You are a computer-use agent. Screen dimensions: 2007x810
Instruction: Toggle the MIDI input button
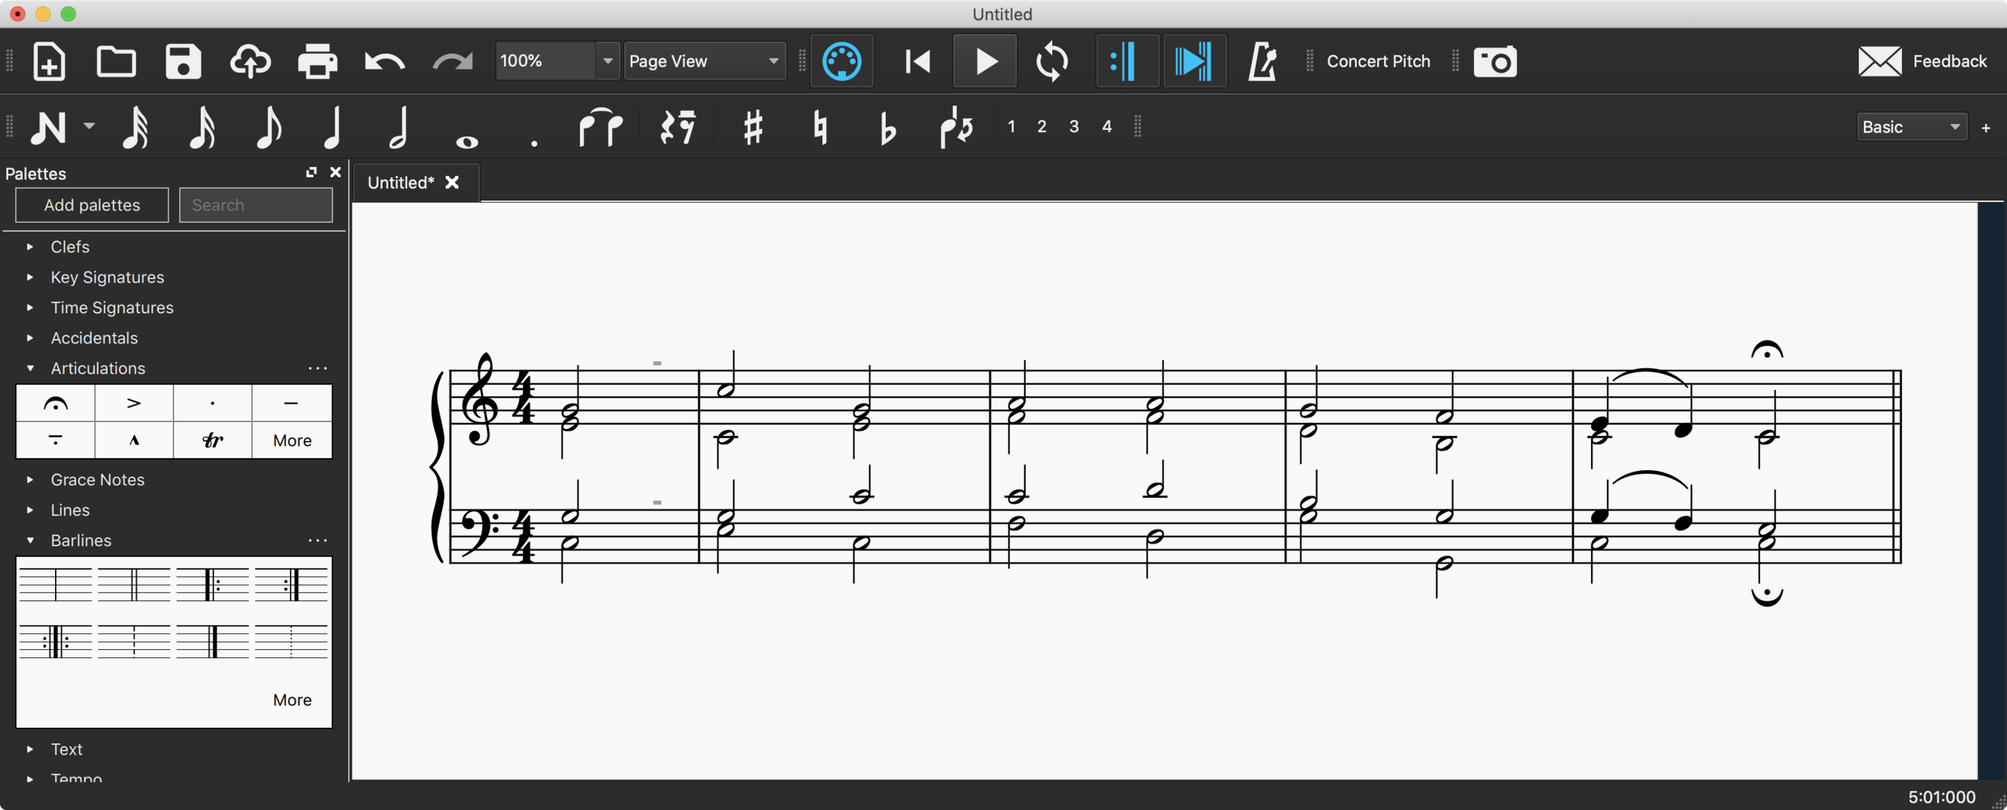(x=841, y=61)
